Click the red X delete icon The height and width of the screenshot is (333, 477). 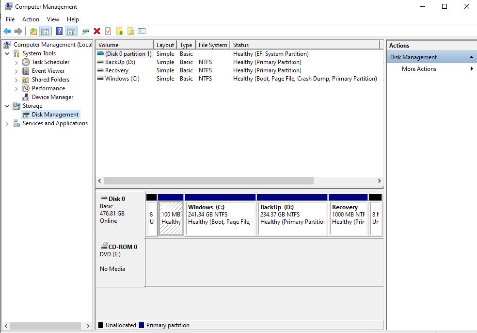pos(97,31)
